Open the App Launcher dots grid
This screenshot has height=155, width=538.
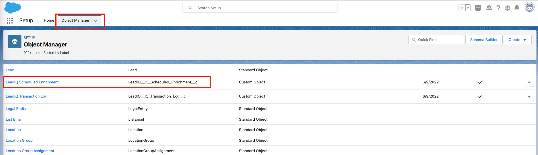10,20
